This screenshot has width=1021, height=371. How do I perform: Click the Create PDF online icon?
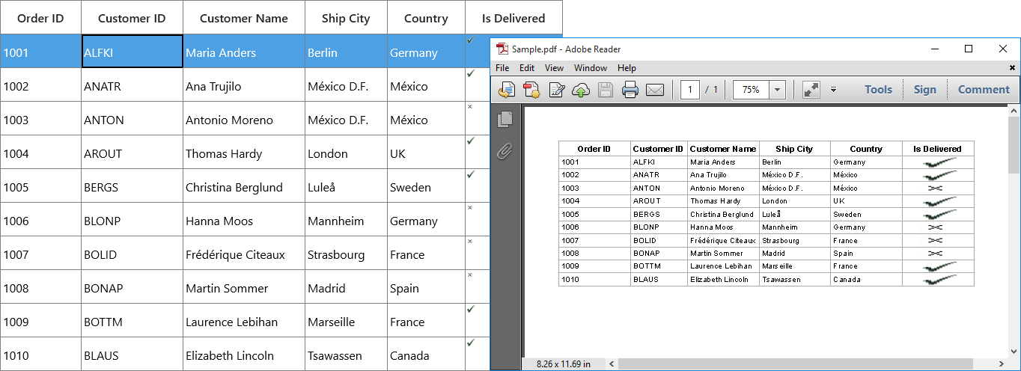click(531, 90)
